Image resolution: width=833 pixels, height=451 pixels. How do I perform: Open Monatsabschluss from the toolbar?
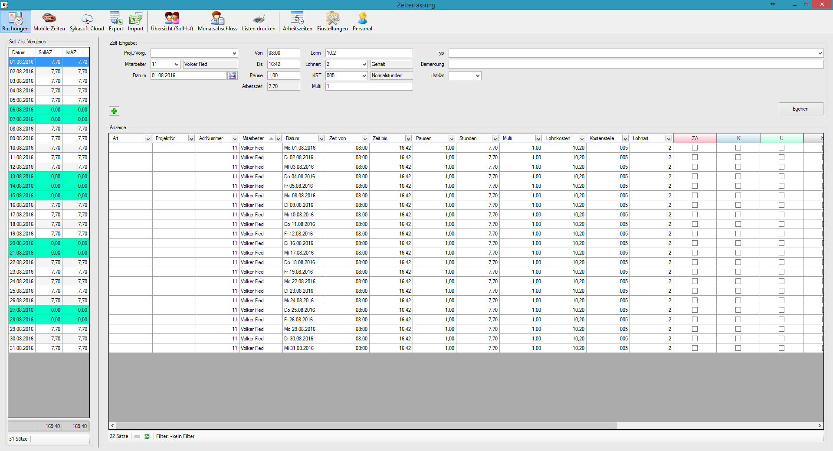coord(217,22)
